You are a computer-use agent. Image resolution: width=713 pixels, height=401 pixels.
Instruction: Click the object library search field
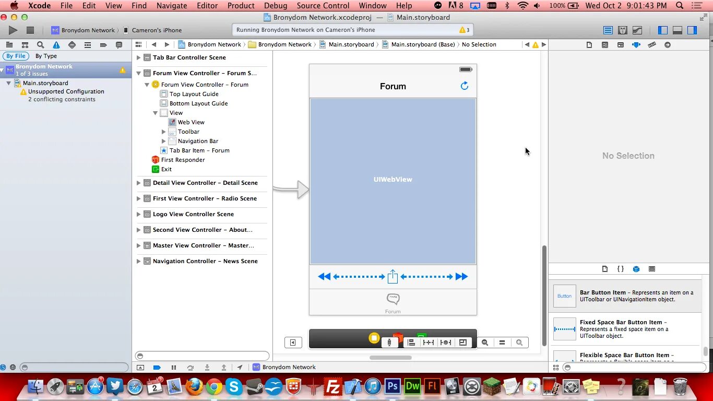(x=635, y=368)
